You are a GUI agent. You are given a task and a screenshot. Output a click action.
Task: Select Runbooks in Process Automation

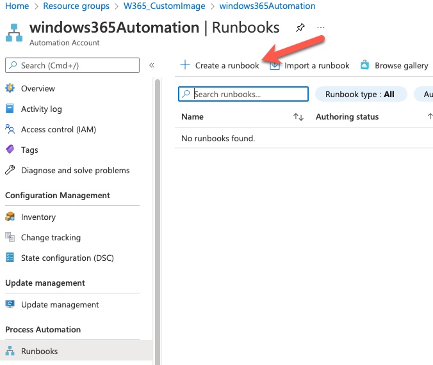(76, 351)
